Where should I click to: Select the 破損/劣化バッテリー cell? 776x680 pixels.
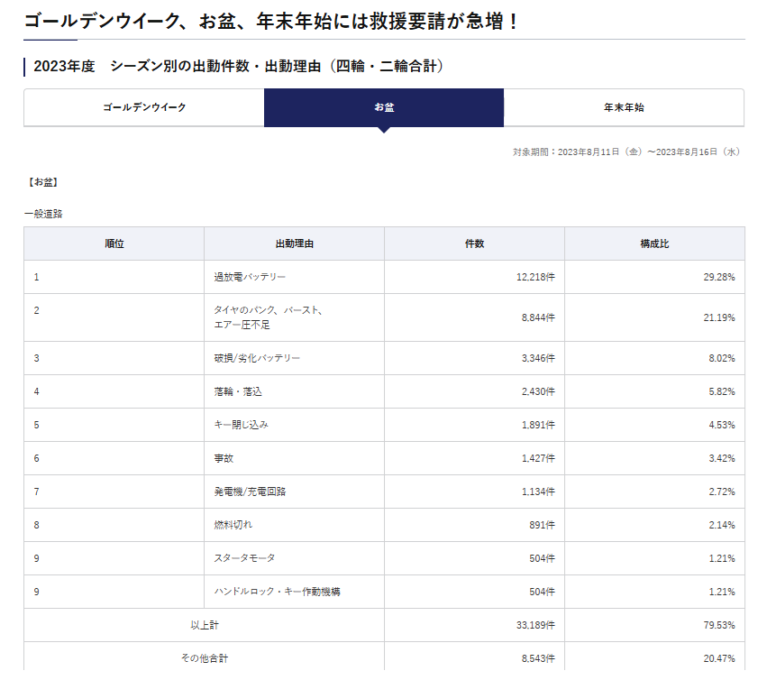click(x=257, y=358)
